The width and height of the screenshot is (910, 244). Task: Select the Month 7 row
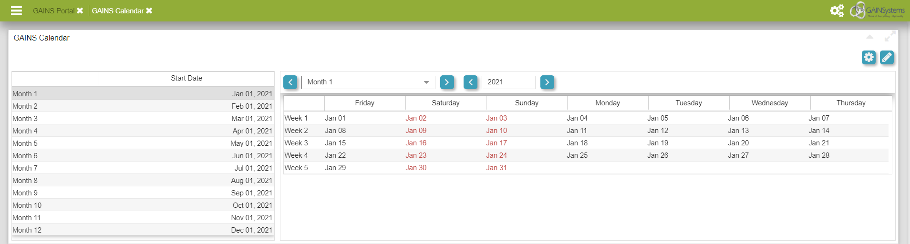point(143,168)
